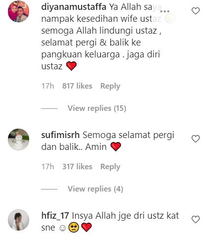Expand View replies (4)
The height and width of the screenshot is (236, 210).
[95, 189]
